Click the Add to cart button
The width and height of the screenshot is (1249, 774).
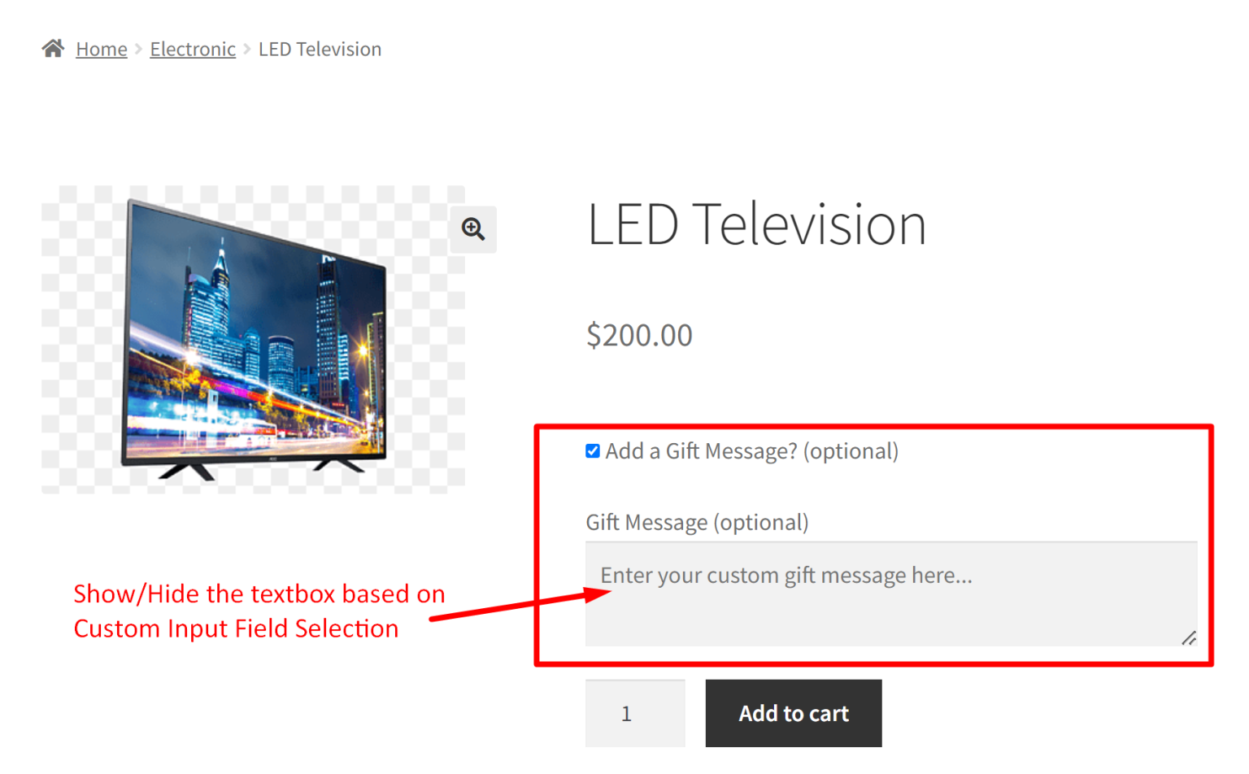(x=793, y=713)
